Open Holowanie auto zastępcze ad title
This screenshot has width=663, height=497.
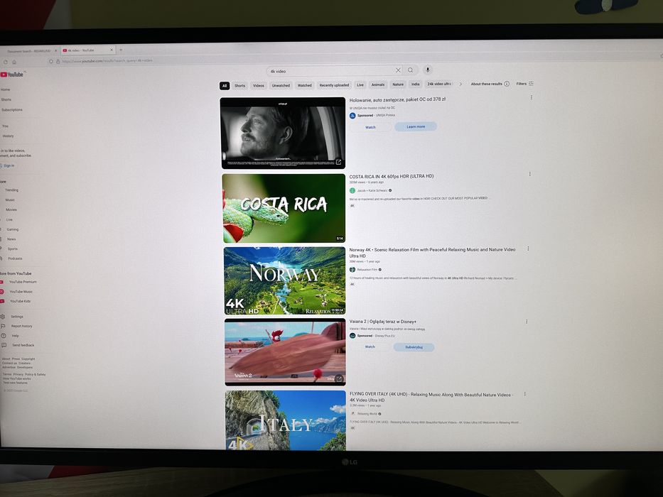[x=397, y=99]
